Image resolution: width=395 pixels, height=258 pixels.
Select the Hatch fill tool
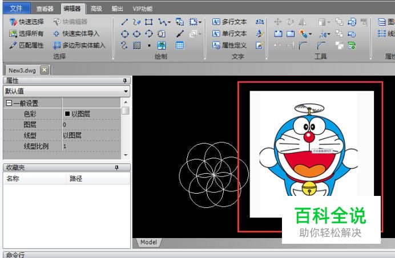pos(137,45)
